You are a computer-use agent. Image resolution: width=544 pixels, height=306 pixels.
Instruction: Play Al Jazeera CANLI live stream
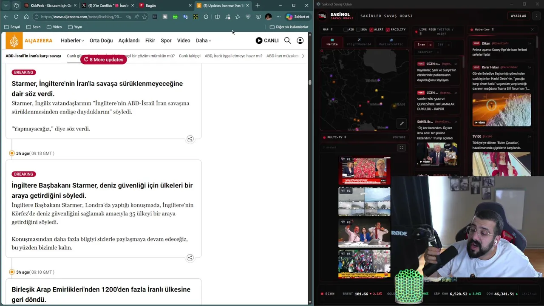(x=267, y=40)
